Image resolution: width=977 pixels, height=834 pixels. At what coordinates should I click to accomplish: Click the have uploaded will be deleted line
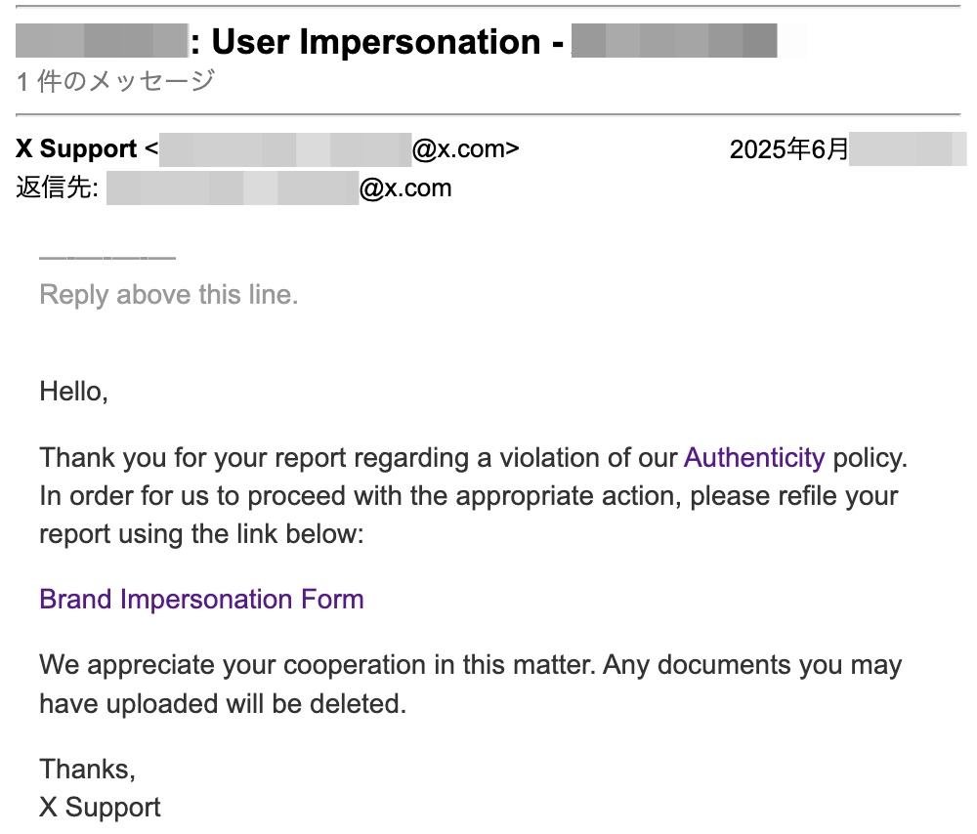(x=222, y=703)
